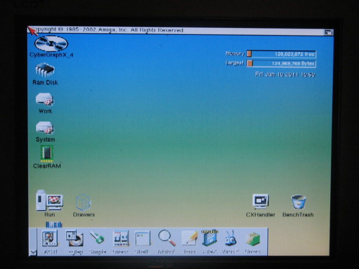Viewport: 359px width, 269px height.
Task: Start VirusZ from the dock
Action: coord(230,238)
